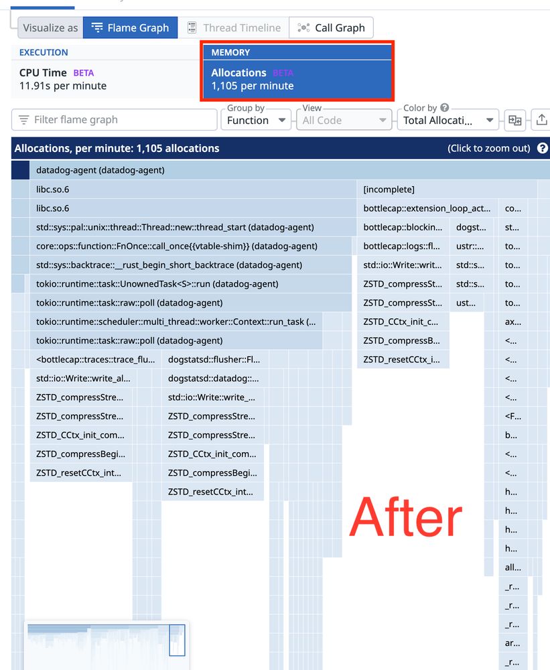The height and width of the screenshot is (670, 550).
Task: Select the all... frame
Action: pyautogui.click(x=513, y=567)
